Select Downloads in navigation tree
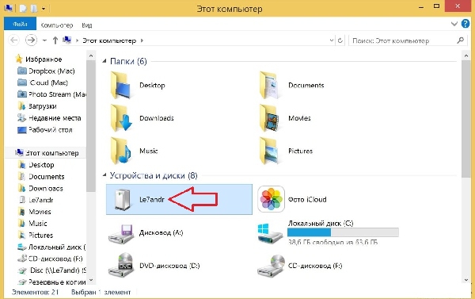This screenshot has height=299, width=475. tap(40, 189)
